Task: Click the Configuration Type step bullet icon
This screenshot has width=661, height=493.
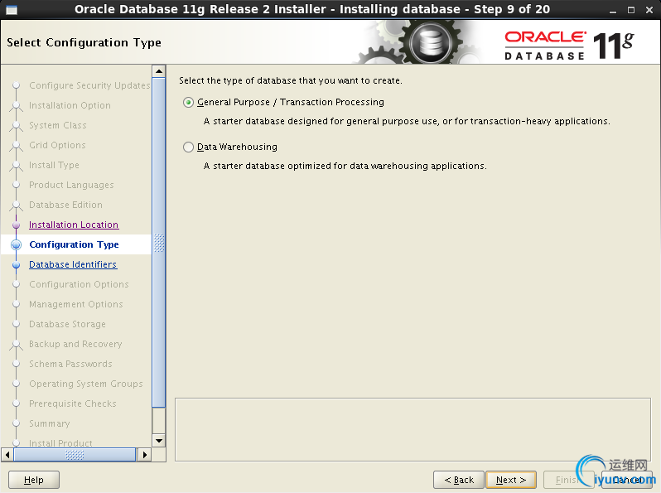Action: [x=16, y=245]
